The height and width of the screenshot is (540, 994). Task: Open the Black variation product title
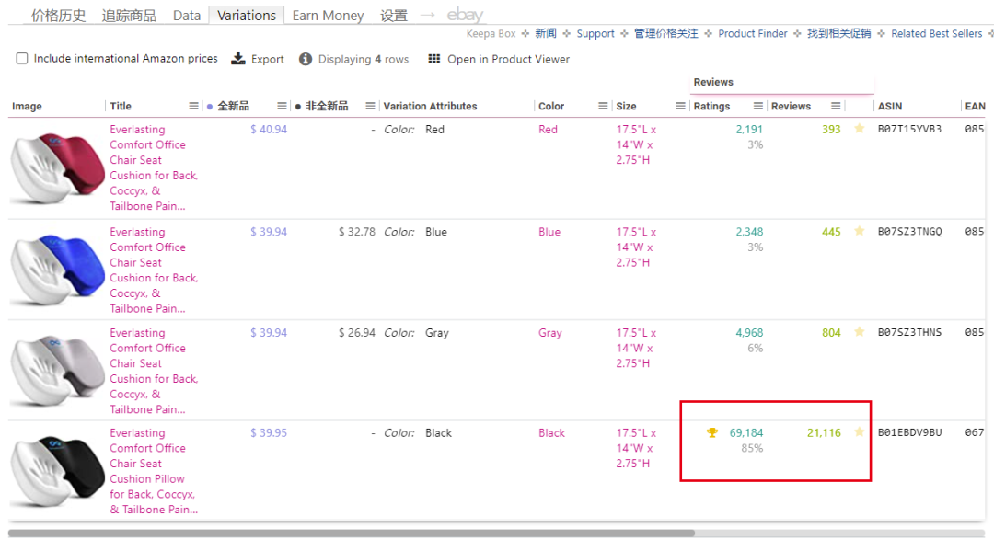tap(154, 472)
